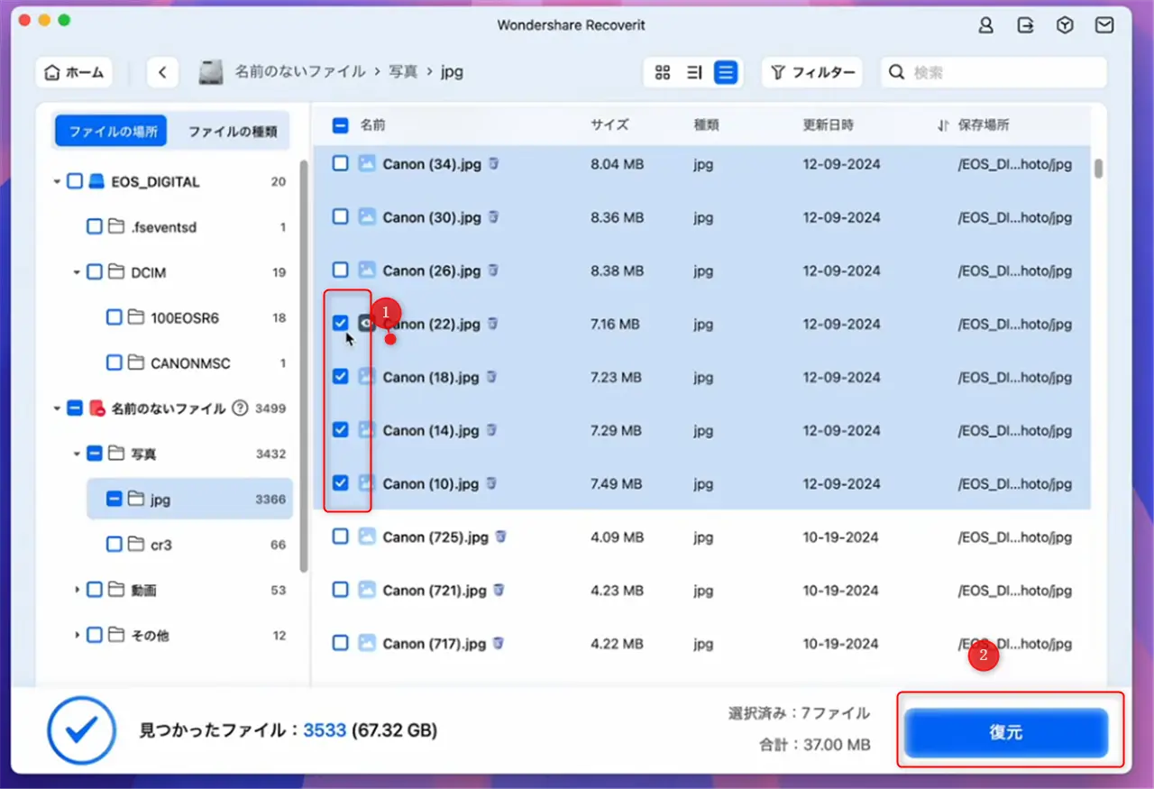The width and height of the screenshot is (1154, 789).
Task: Sort by 更新日時 column header
Action: click(829, 125)
